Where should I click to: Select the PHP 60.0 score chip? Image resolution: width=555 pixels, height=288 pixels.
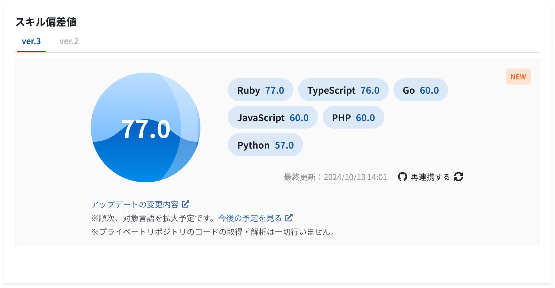353,117
